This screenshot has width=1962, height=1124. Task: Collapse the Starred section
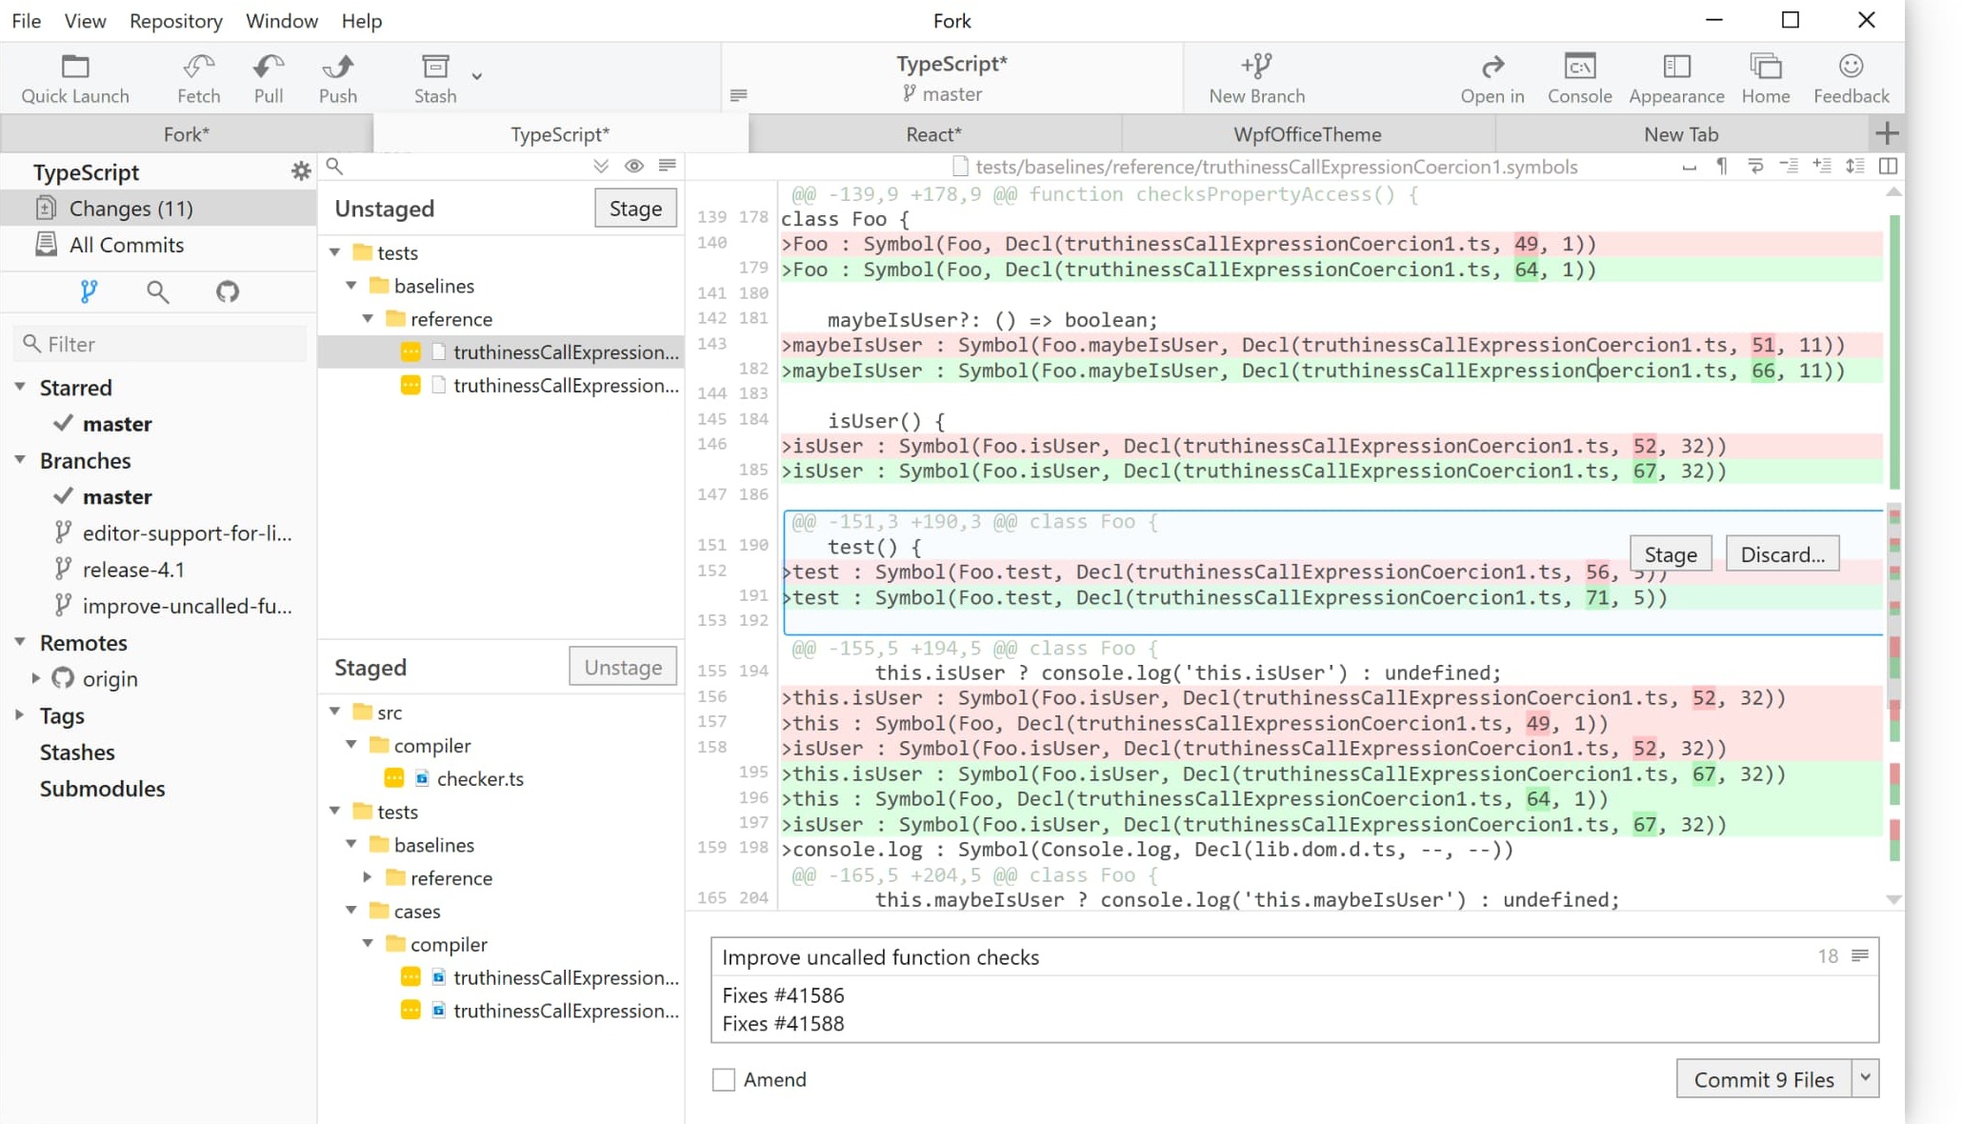(x=20, y=387)
